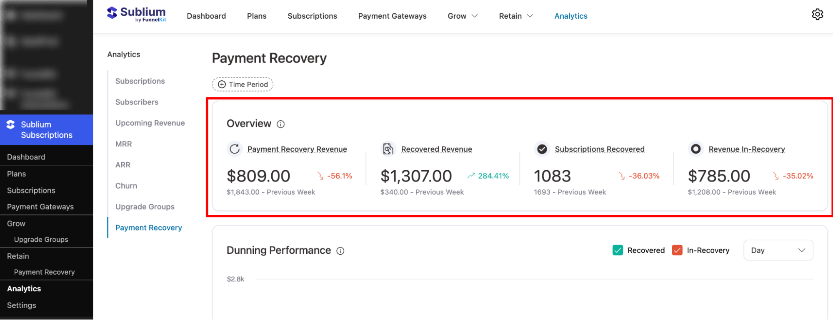Click the Payment Recovery Revenue label
Screen dimensions: 833x320
(x=297, y=149)
